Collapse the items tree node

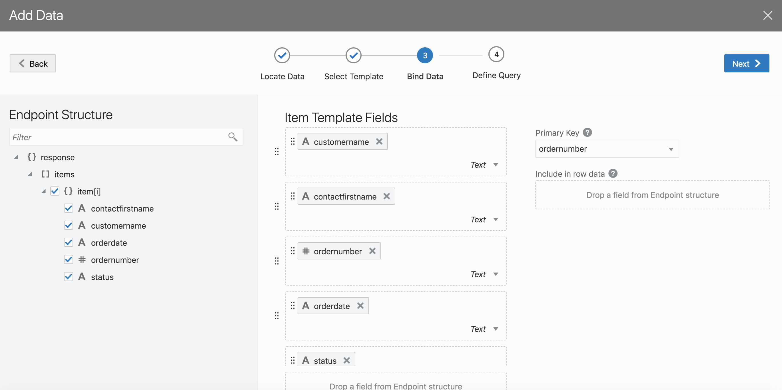pyautogui.click(x=30, y=174)
